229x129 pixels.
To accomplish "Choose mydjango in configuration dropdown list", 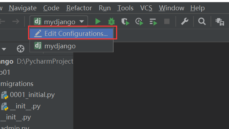I will pyautogui.click(x=71, y=46).
